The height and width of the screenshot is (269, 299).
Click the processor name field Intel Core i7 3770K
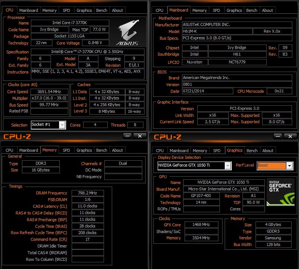(70, 23)
